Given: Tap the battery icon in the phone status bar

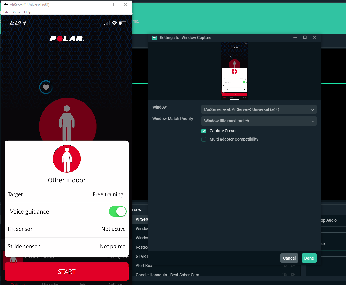Looking at the screenshot, I should 123,23.
